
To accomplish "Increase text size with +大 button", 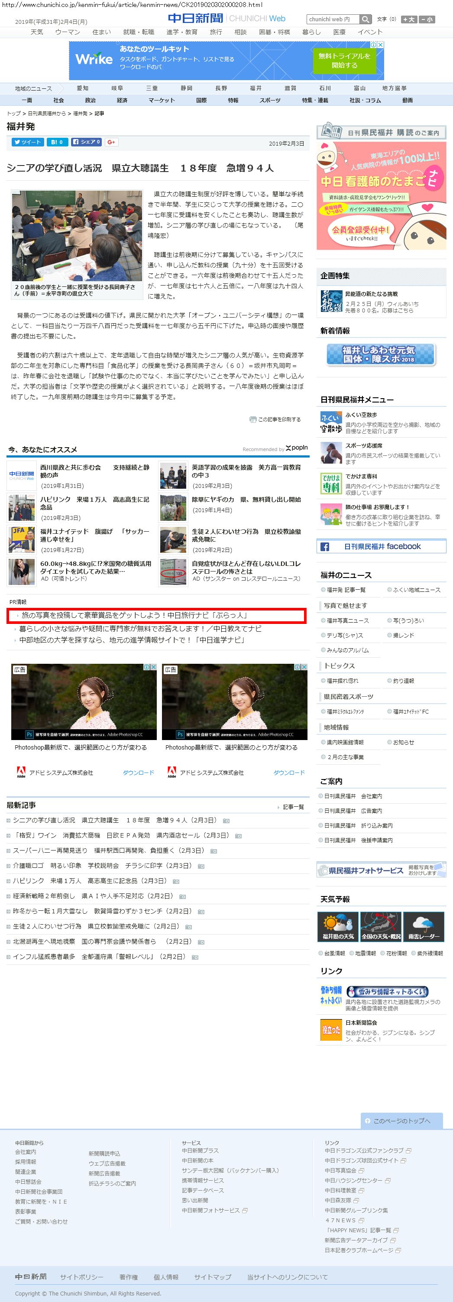I will tap(408, 19).
